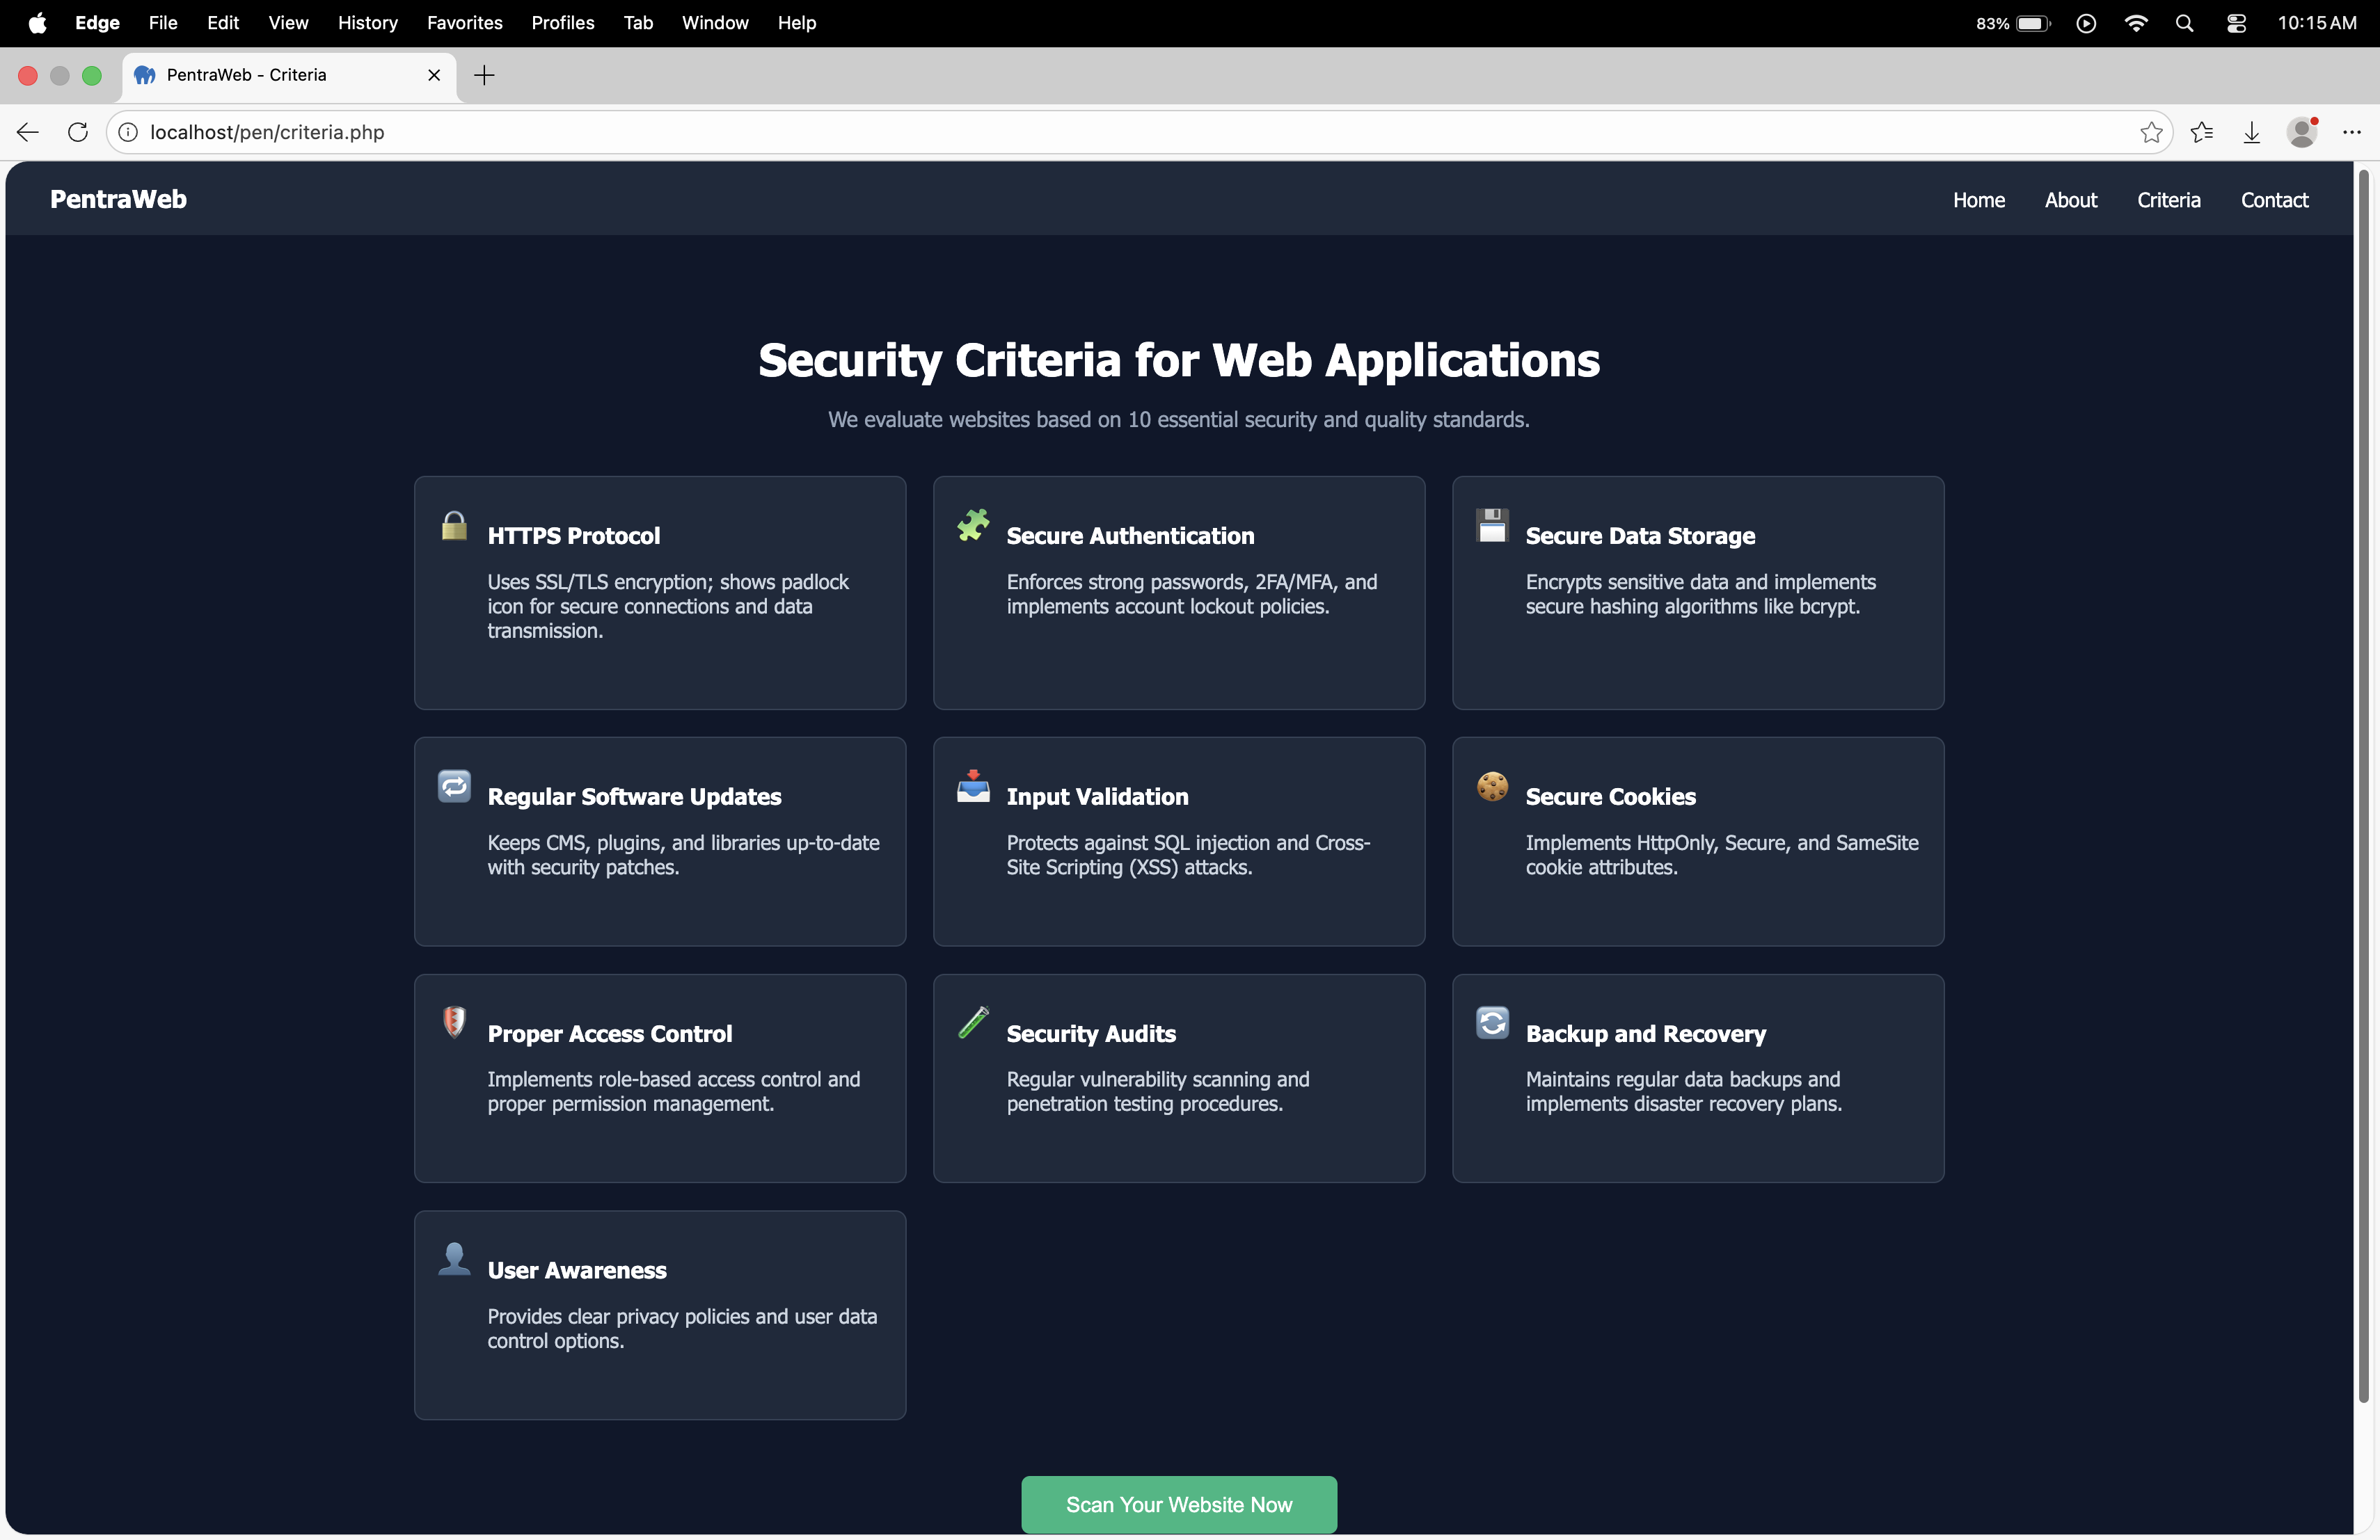The height and width of the screenshot is (1540, 2380).
Task: Open the browser Downloads icon
Action: tap(2251, 132)
